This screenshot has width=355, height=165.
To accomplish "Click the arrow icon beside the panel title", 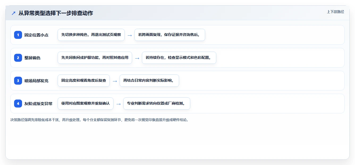I will [14, 13].
